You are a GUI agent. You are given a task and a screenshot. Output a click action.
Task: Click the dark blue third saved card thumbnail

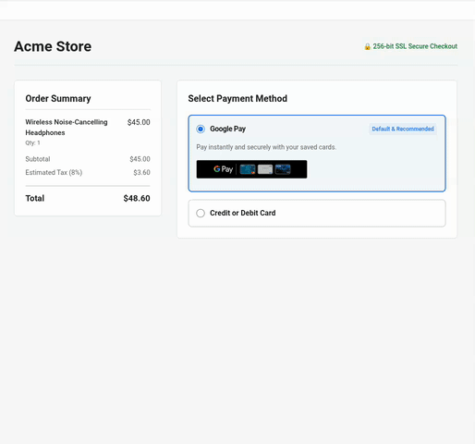[283, 169]
